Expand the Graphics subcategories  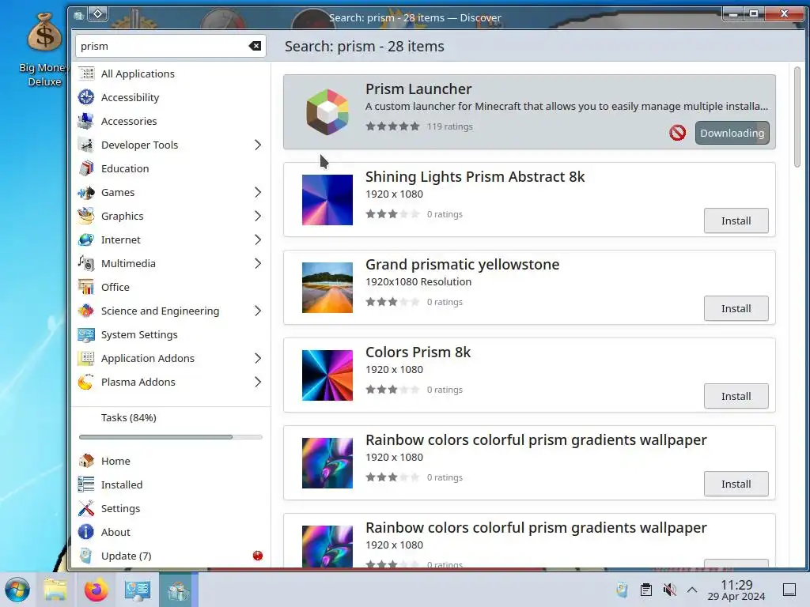[258, 217]
